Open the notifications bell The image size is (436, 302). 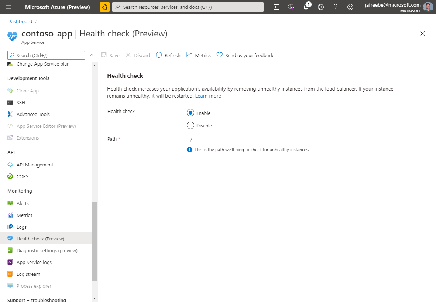306,7
